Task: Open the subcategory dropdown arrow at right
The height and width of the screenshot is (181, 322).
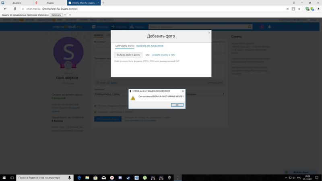Action: 224,94
